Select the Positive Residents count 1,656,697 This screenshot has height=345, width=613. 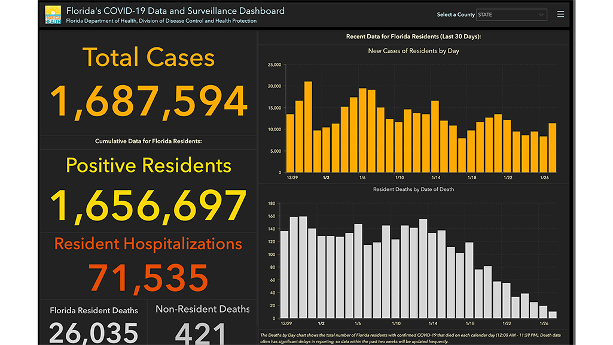pos(148,205)
